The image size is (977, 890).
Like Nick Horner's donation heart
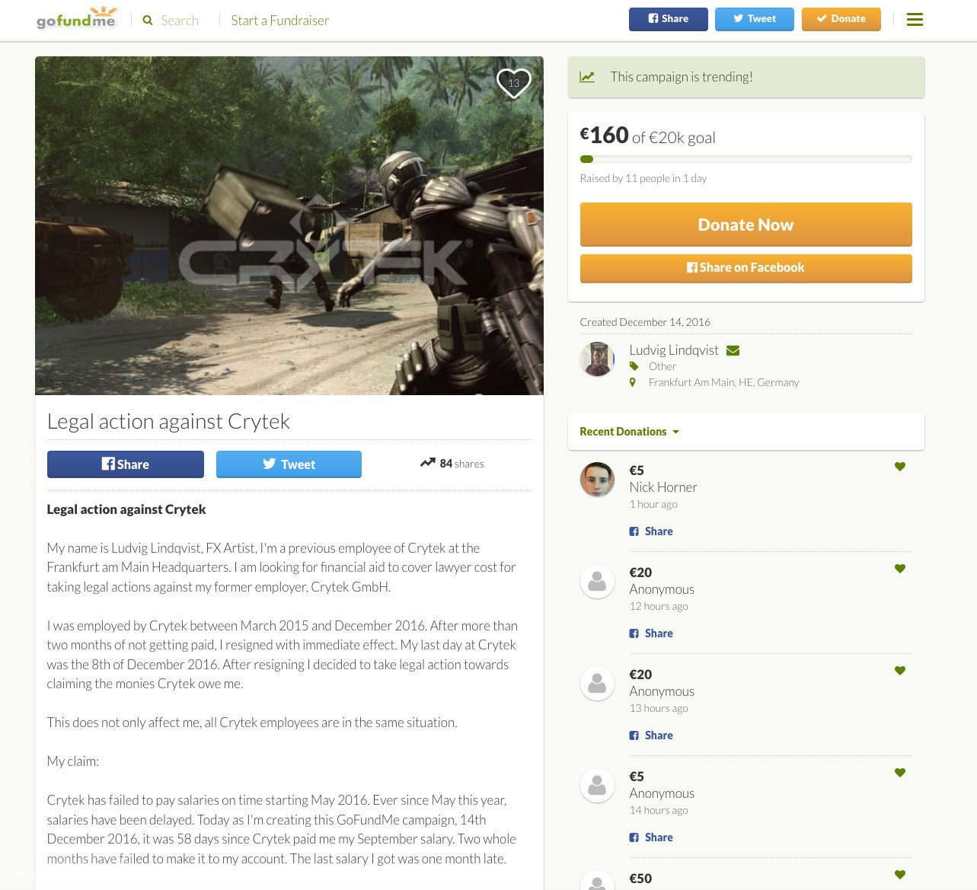[899, 467]
